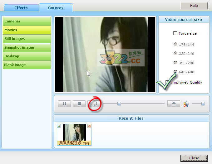Click the Video sources size header

coord(184,20)
